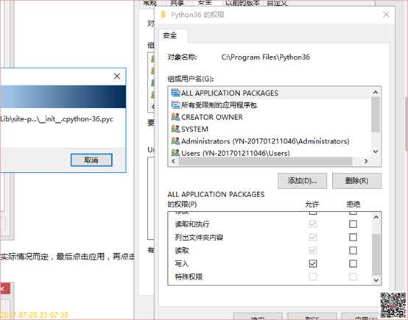
Task: Select the Administrators group icon
Action: pyautogui.click(x=175, y=141)
